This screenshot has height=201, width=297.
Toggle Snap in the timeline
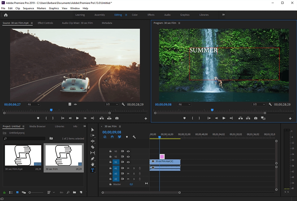click(112, 137)
